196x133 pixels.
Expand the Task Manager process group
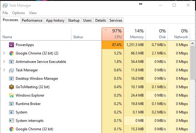[4, 70]
